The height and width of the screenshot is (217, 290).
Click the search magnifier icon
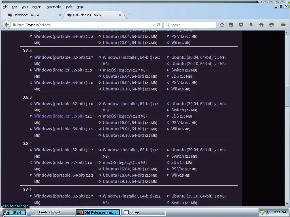168,25
